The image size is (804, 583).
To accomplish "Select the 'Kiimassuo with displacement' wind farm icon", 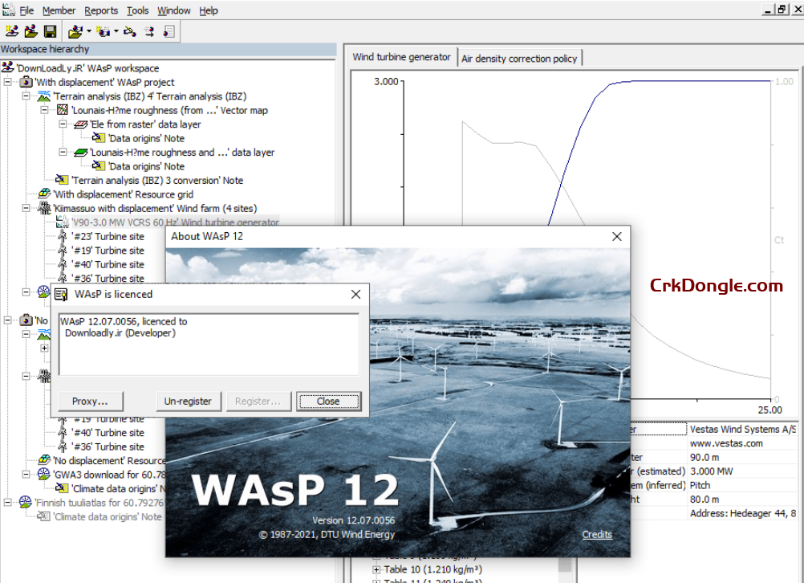I will 44,208.
